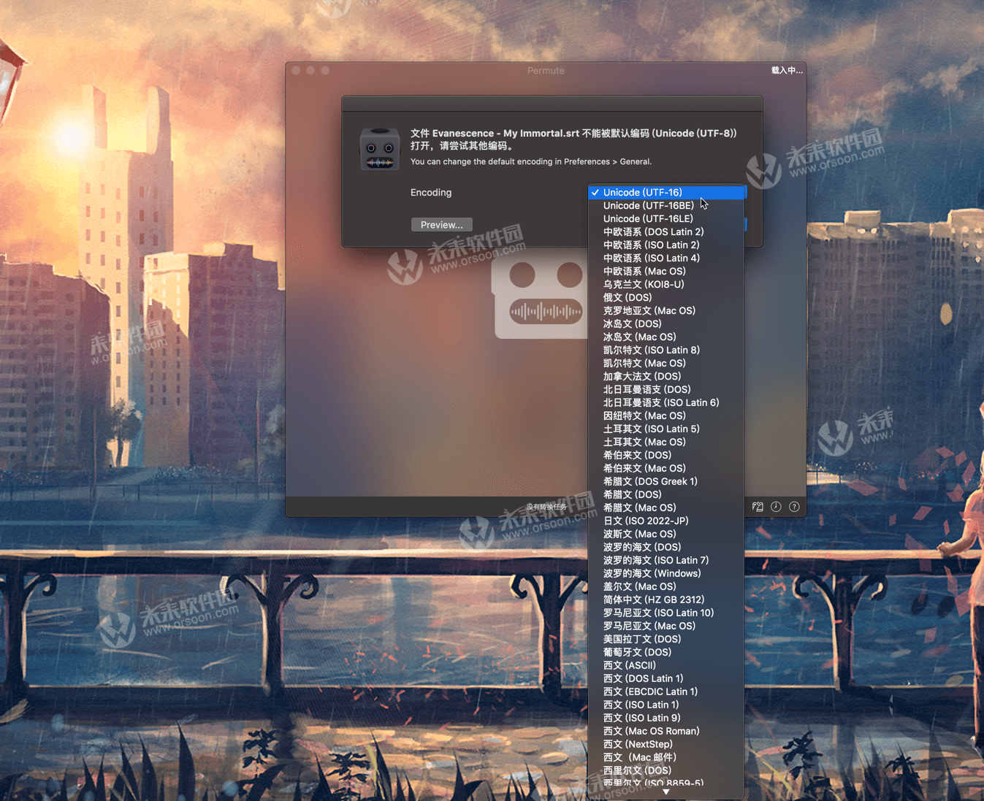
Task: Pick 日文 (ISO 2022-JP) encoding
Action: pos(666,521)
